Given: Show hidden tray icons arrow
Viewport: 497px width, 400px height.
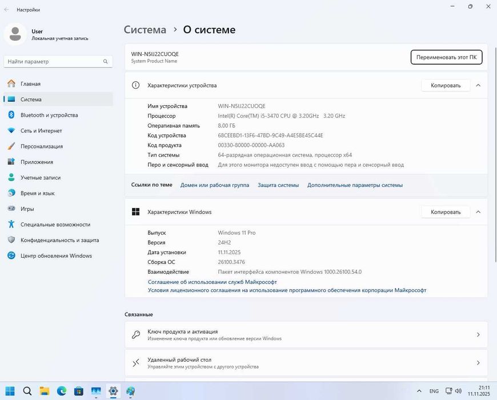Looking at the screenshot, I should point(419,391).
